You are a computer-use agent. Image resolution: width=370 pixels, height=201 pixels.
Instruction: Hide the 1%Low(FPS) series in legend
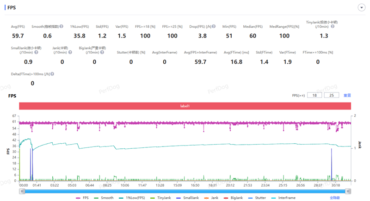[133, 197]
